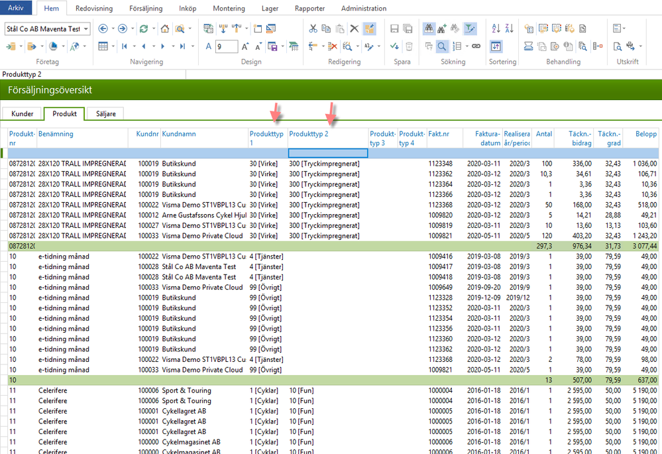Click the home icon in Navigering

coord(164,29)
